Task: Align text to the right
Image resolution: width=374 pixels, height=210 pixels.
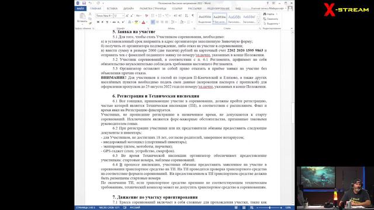Action: 162,22
